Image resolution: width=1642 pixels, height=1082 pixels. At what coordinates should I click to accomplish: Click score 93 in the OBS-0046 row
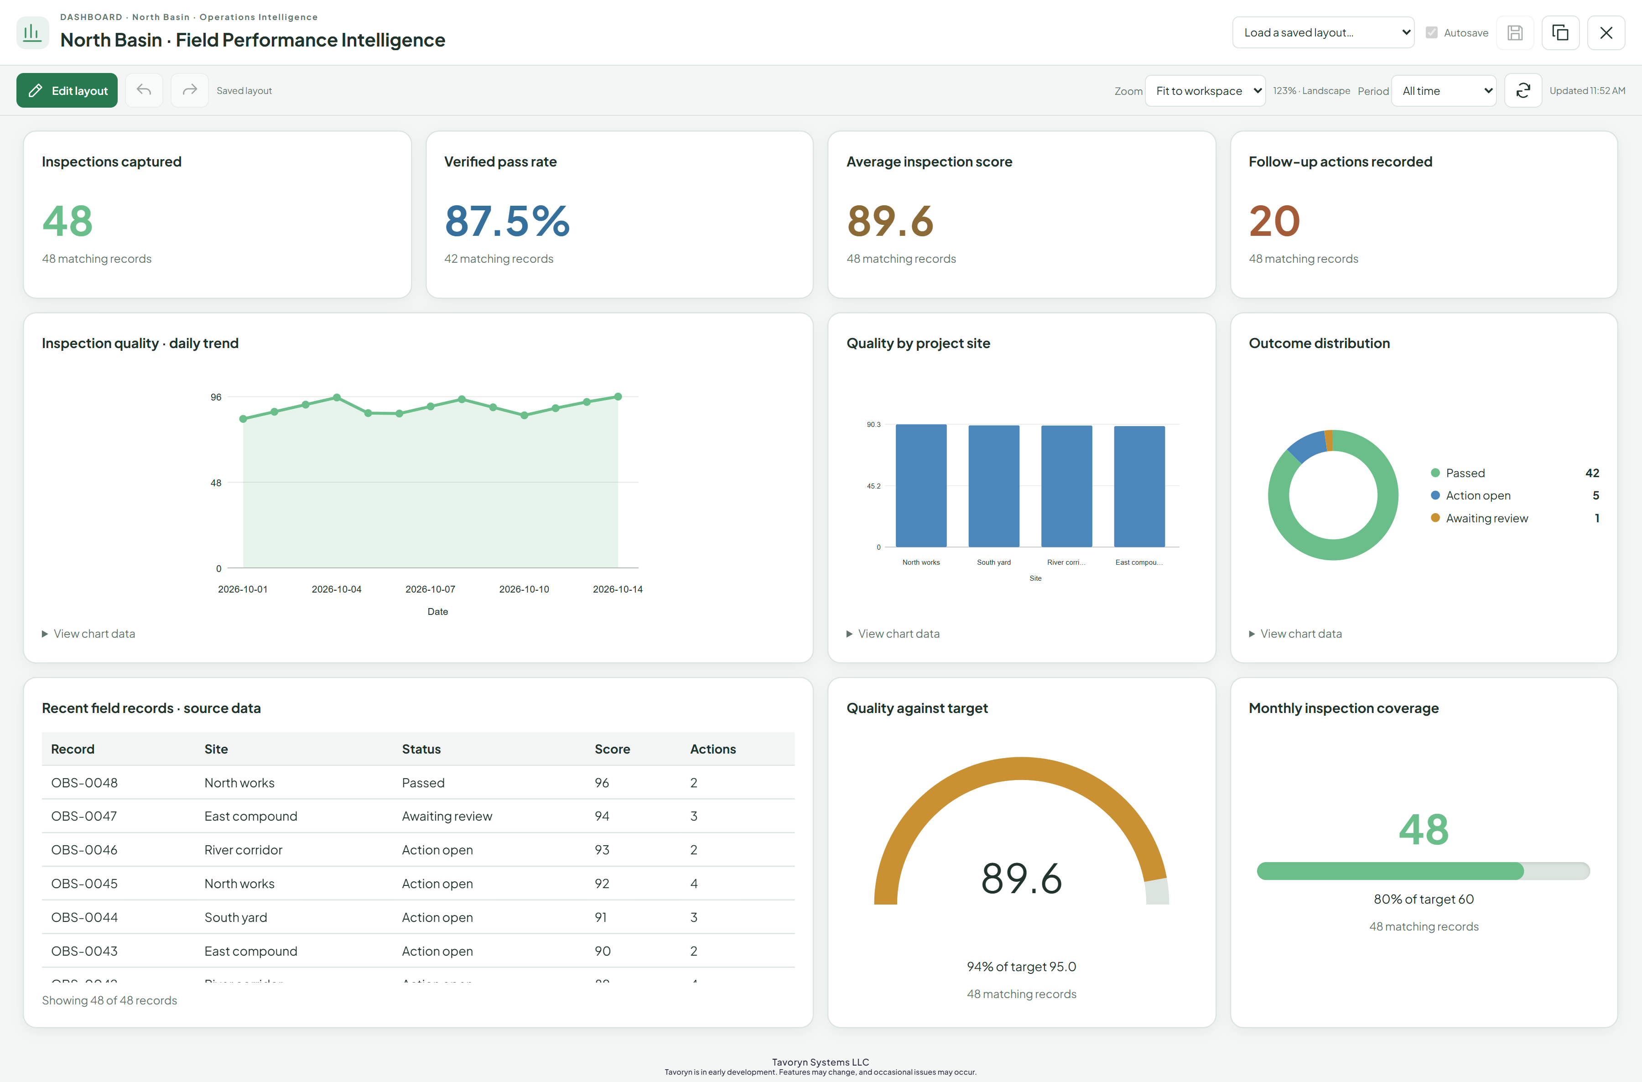[x=602, y=849]
